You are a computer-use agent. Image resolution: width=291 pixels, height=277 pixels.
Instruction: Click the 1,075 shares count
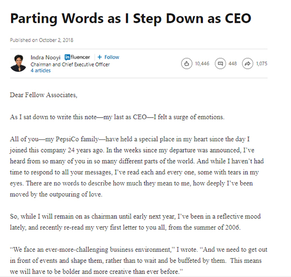coord(261,63)
